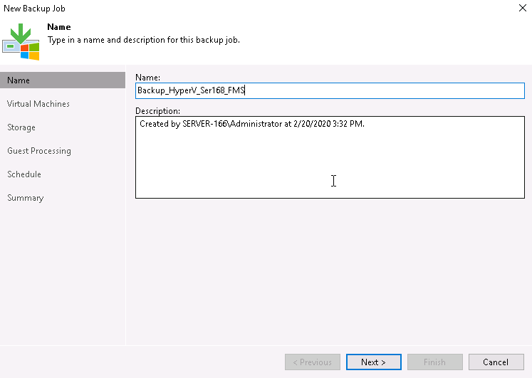
Task: Click the greyed-out Finish button
Action: [x=434, y=362]
